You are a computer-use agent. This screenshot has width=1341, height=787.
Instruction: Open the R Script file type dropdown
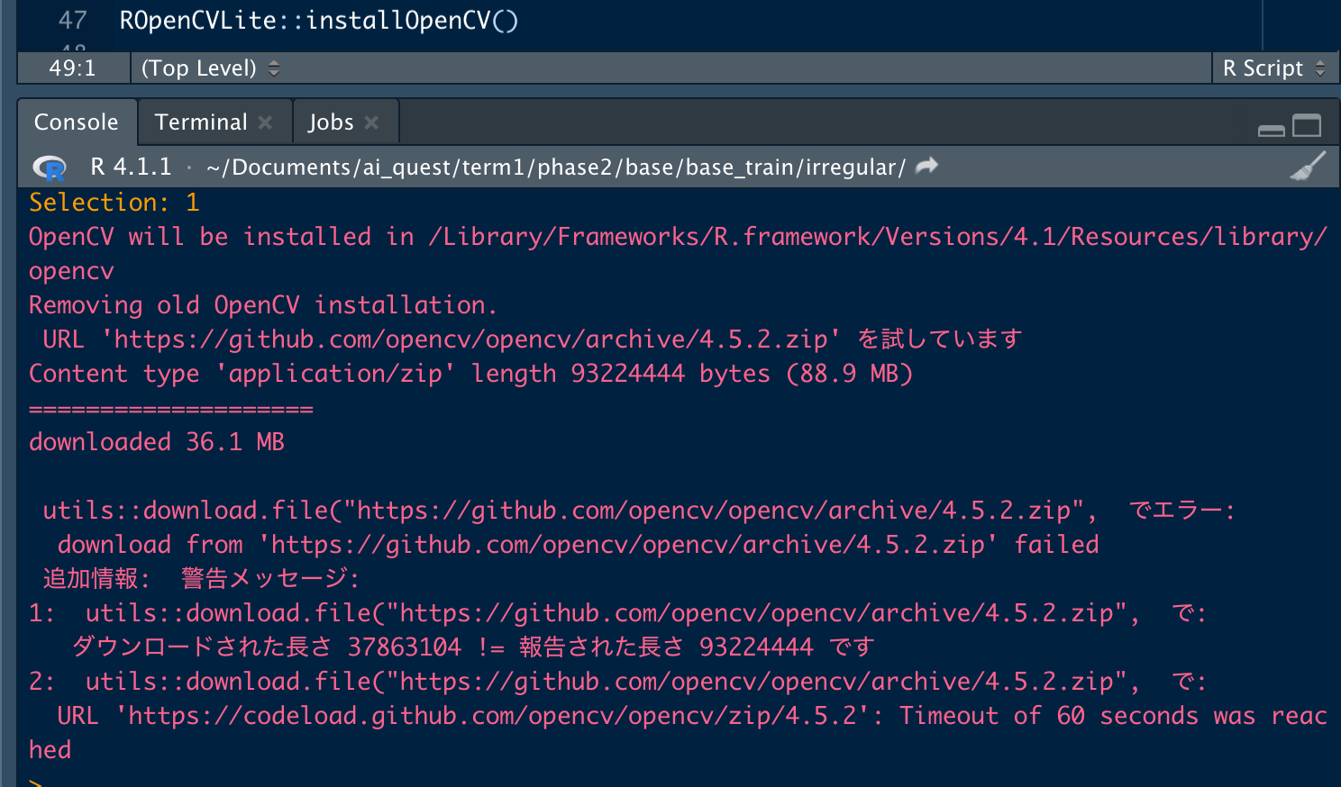1273,68
